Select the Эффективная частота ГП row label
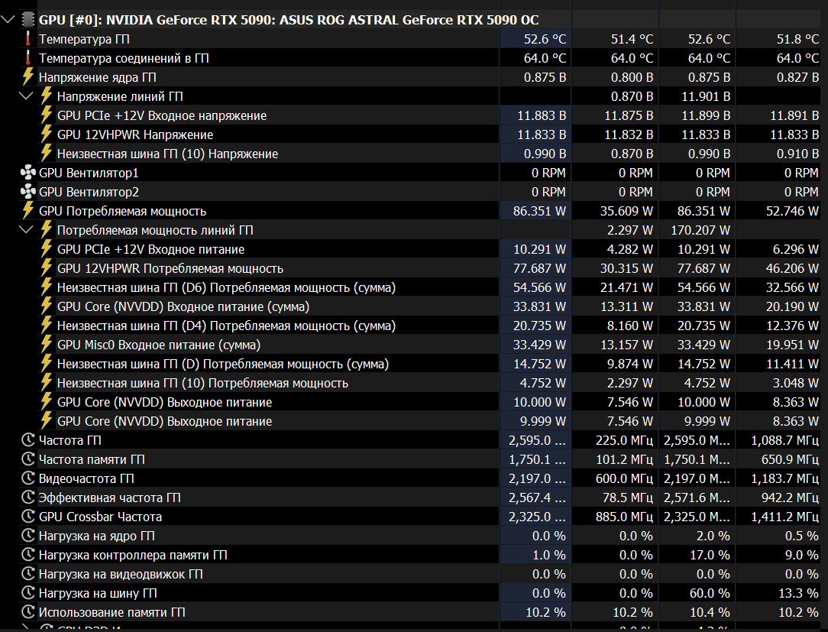Viewport: 828px width, 632px height. pyautogui.click(x=109, y=497)
